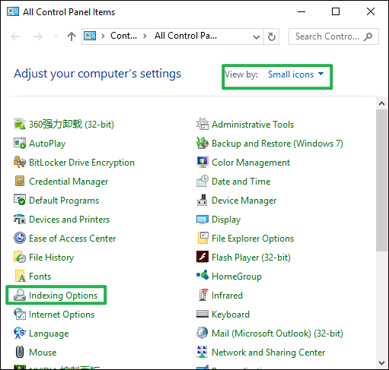Viewport: 389px width, 370px height.
Task: Open the BitLocker Drive Encryption link
Action: [81, 163]
